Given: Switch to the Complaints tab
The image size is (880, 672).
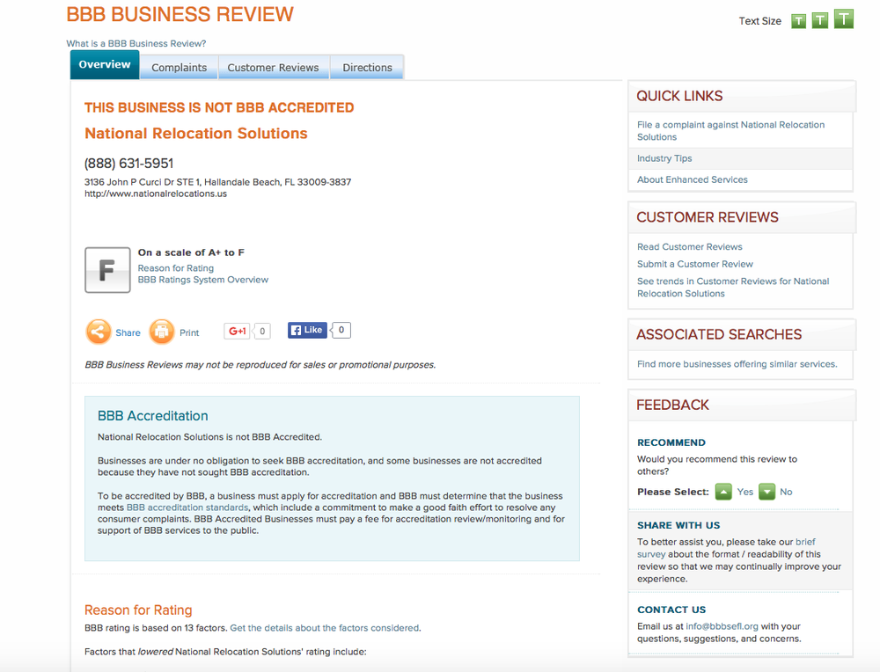Looking at the screenshot, I should click(179, 68).
